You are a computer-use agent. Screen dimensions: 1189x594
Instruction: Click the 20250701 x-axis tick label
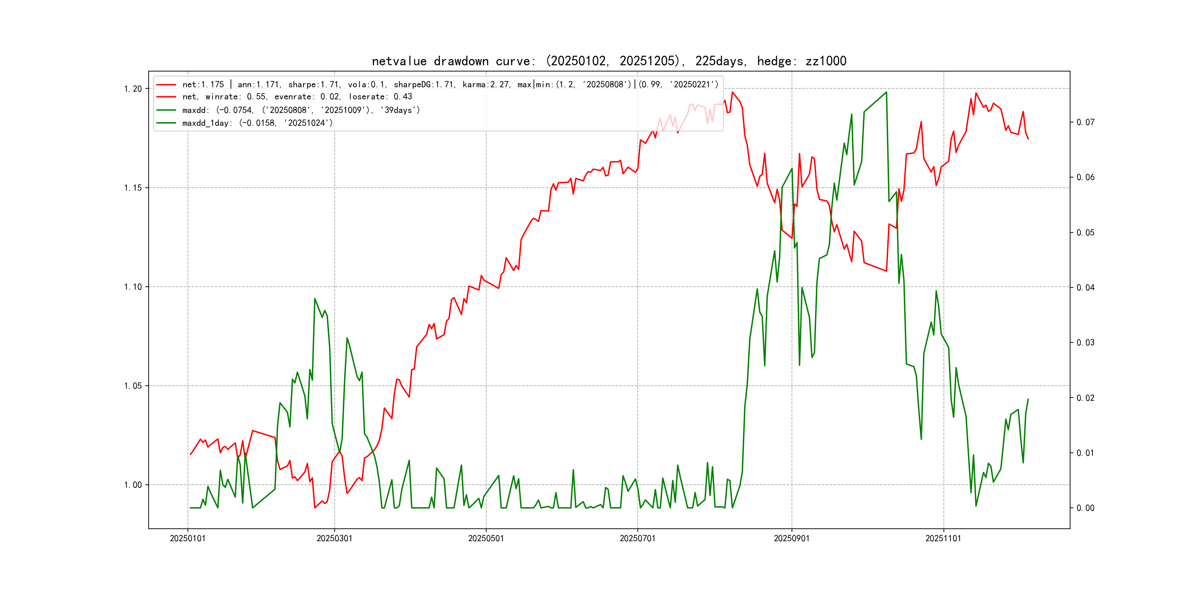pyautogui.click(x=637, y=538)
